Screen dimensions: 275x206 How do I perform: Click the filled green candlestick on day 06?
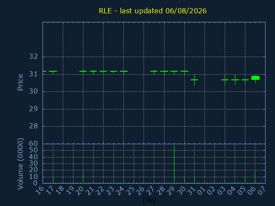click(255, 78)
